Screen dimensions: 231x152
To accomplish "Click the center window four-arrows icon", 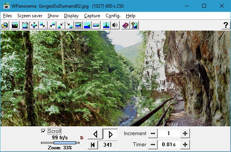I will click(x=34, y=25).
